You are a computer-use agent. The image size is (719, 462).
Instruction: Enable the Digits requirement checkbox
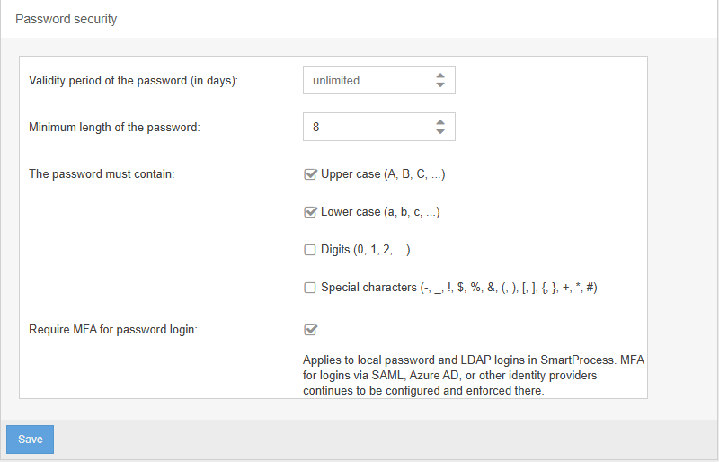[x=310, y=250]
